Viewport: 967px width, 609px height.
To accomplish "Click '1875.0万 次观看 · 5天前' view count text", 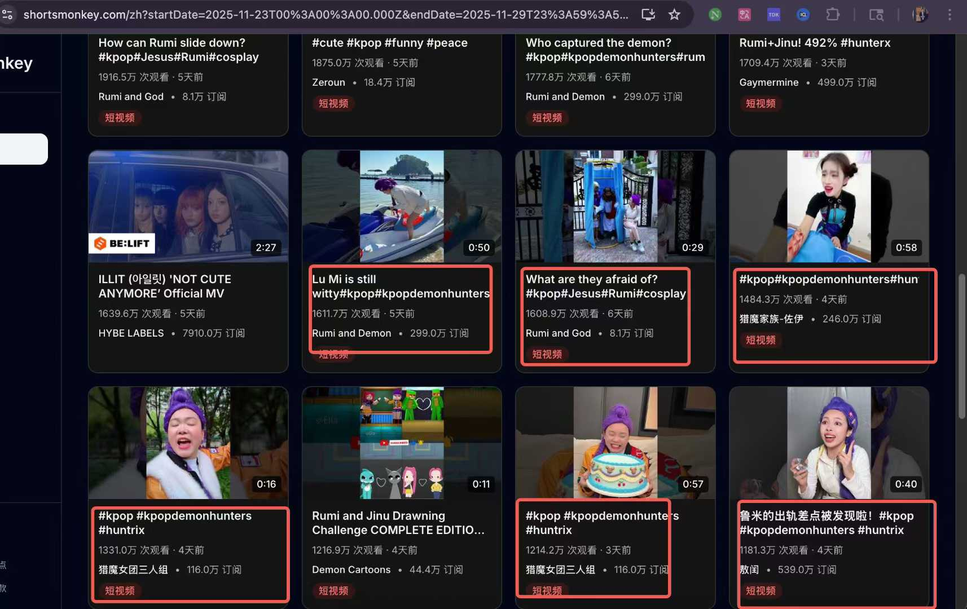I will click(365, 63).
